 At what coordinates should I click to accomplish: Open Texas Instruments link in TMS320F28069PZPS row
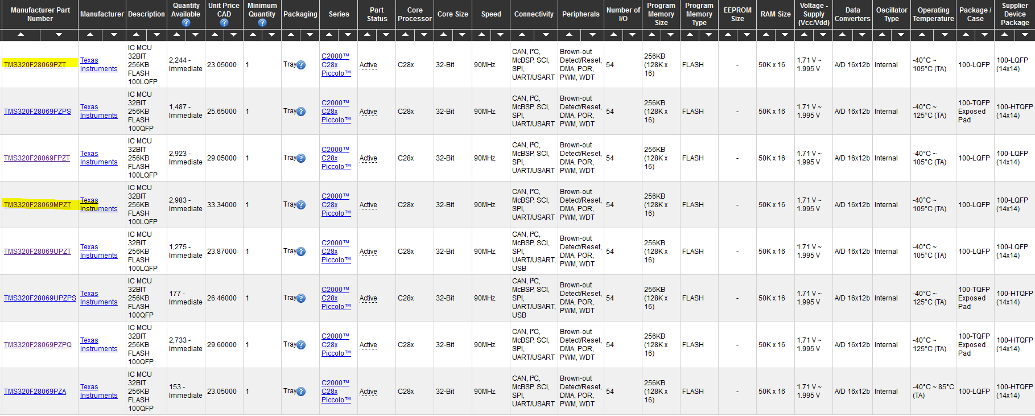coord(98,112)
